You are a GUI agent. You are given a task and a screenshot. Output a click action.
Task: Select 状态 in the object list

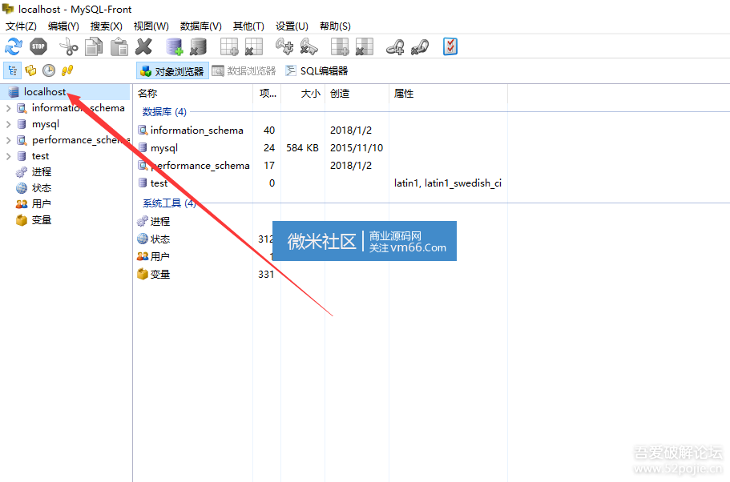point(160,239)
